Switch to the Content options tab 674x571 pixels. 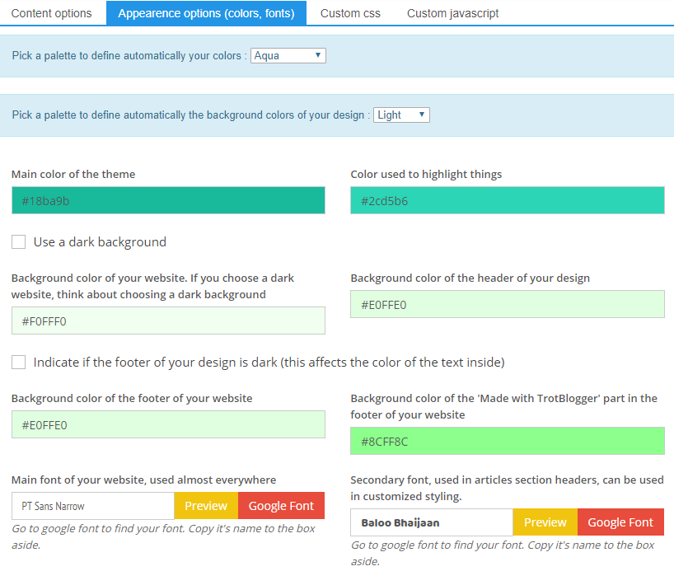[x=53, y=13]
